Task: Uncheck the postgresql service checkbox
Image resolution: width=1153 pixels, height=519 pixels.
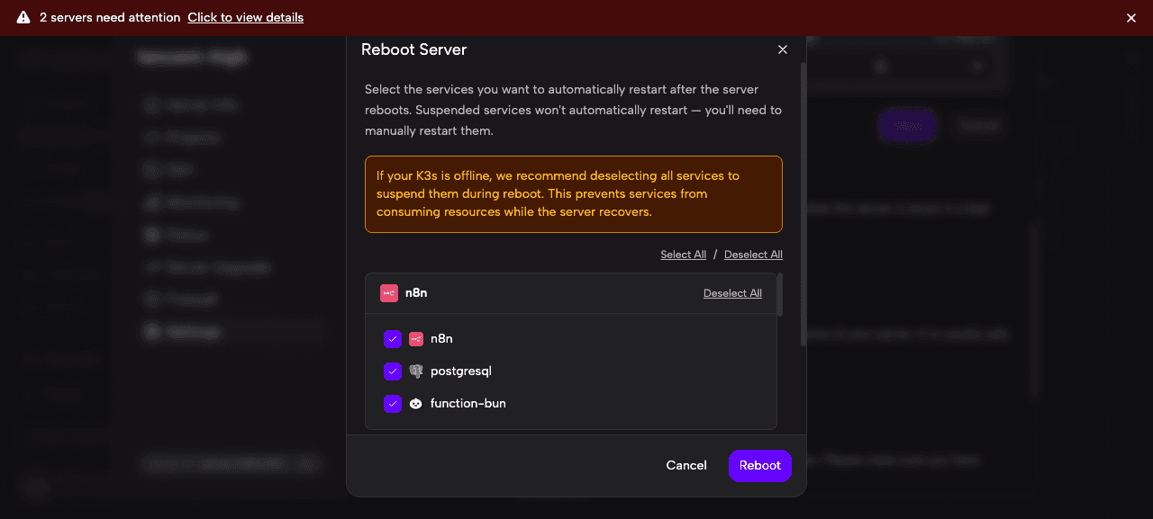Action: (x=392, y=371)
